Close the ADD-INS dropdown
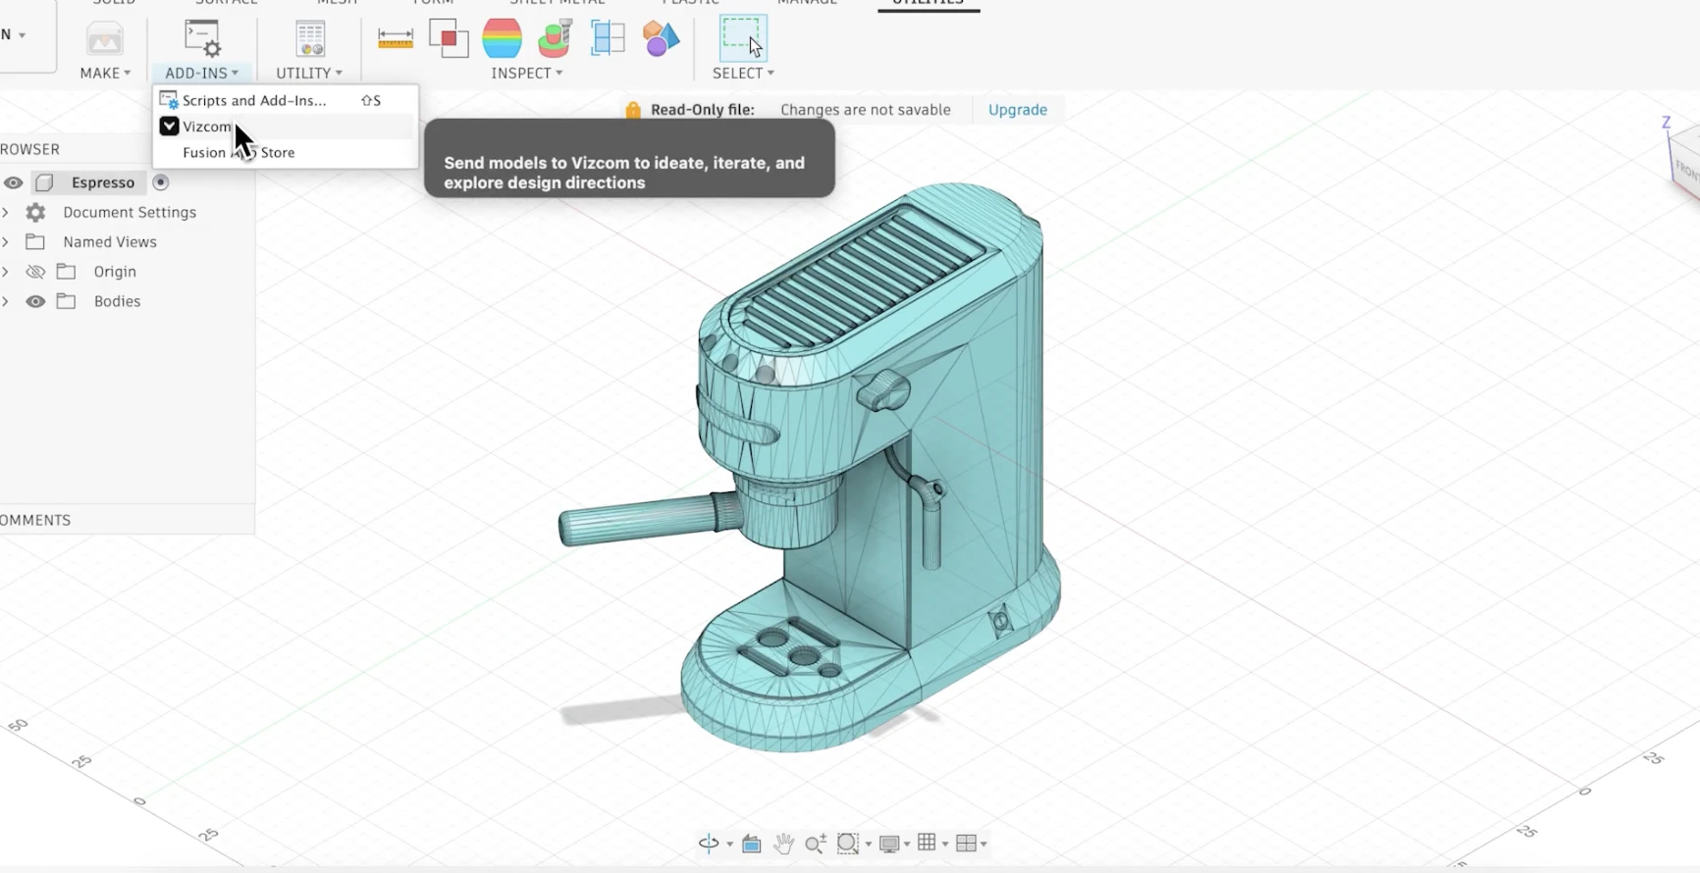Screen dimensions: 1700x873 pyautogui.click(x=201, y=74)
